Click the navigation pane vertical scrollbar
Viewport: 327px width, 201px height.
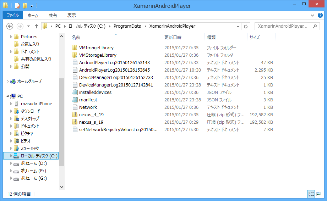tap(61, 121)
